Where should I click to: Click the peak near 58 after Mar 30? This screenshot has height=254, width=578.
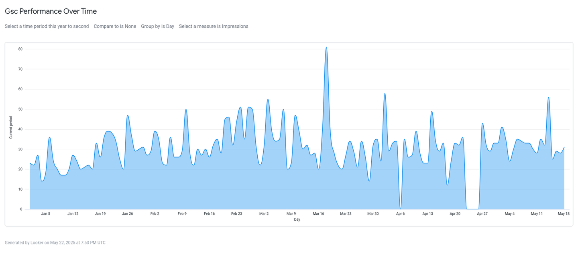tap(385, 93)
